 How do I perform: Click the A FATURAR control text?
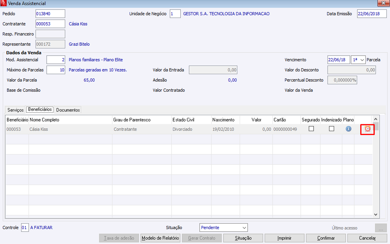click(x=41, y=228)
